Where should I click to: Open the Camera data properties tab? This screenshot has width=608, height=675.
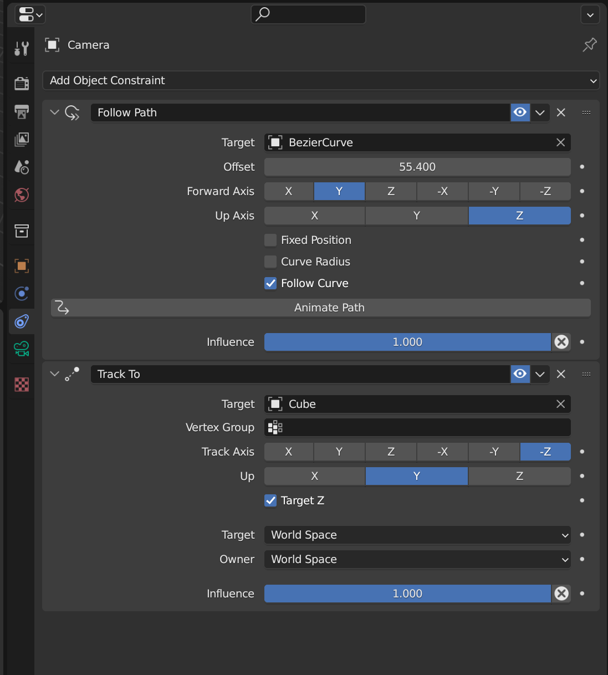(22, 349)
